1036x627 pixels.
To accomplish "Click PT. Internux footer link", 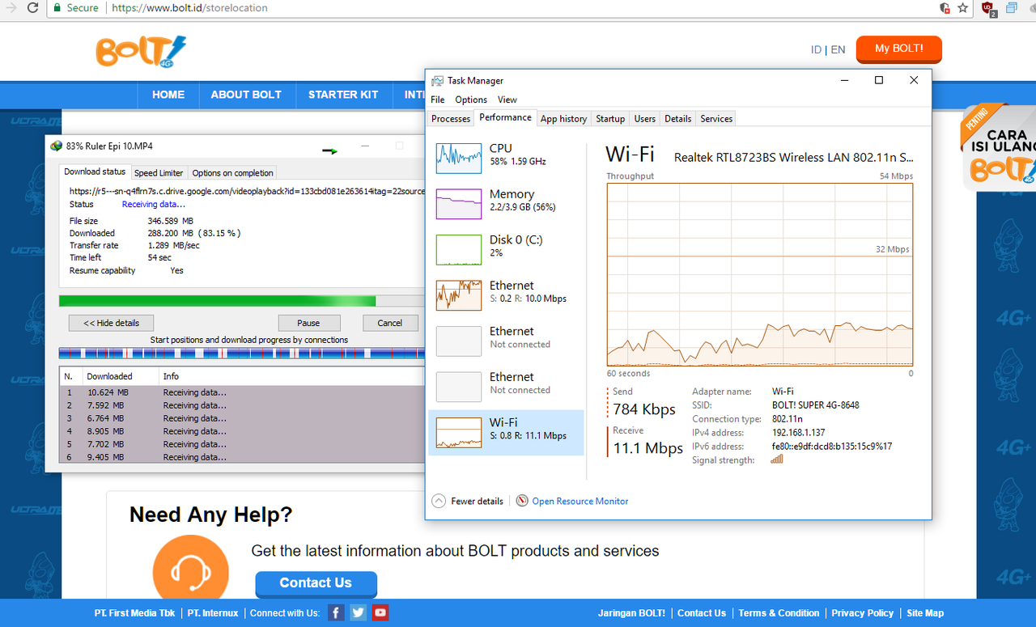I will (x=213, y=613).
